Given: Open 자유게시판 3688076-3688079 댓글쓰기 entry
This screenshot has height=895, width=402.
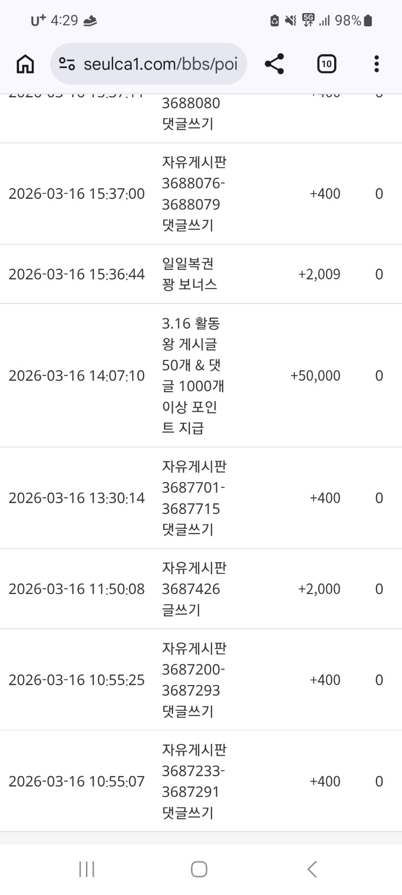Looking at the screenshot, I should [194, 194].
